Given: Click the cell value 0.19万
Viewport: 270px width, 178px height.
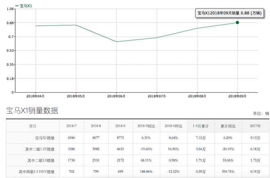Looking at the screenshot, I should (255, 171).
